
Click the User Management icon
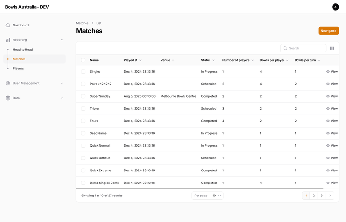point(8,83)
